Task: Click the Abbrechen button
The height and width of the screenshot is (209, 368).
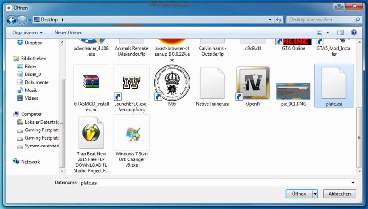Action: tap(339, 194)
